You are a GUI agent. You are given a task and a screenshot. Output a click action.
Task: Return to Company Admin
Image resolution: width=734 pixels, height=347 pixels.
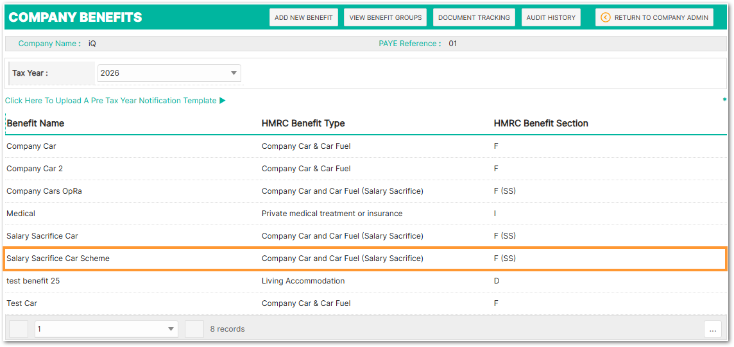[x=654, y=17]
